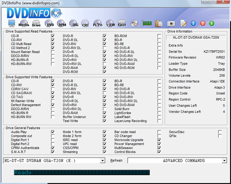231x184 pixels.
Task: Toggle the SecurDisc checkbox
Action: coord(220,132)
